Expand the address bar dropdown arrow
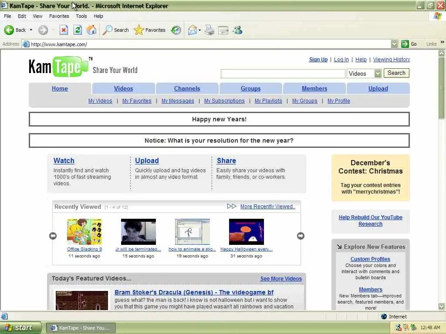The image size is (446, 334). point(394,44)
